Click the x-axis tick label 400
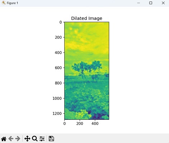Image resolution: width=169 pixels, height=143 pixels. click(x=95, y=123)
